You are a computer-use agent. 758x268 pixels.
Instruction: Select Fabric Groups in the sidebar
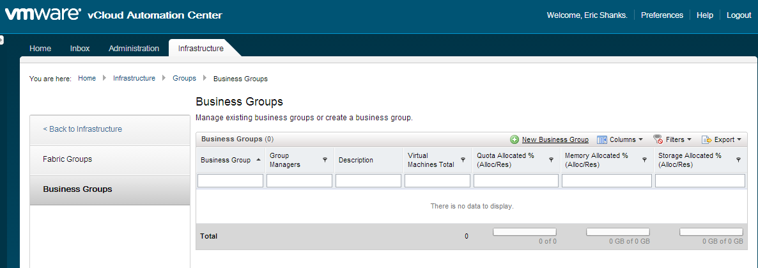(67, 159)
